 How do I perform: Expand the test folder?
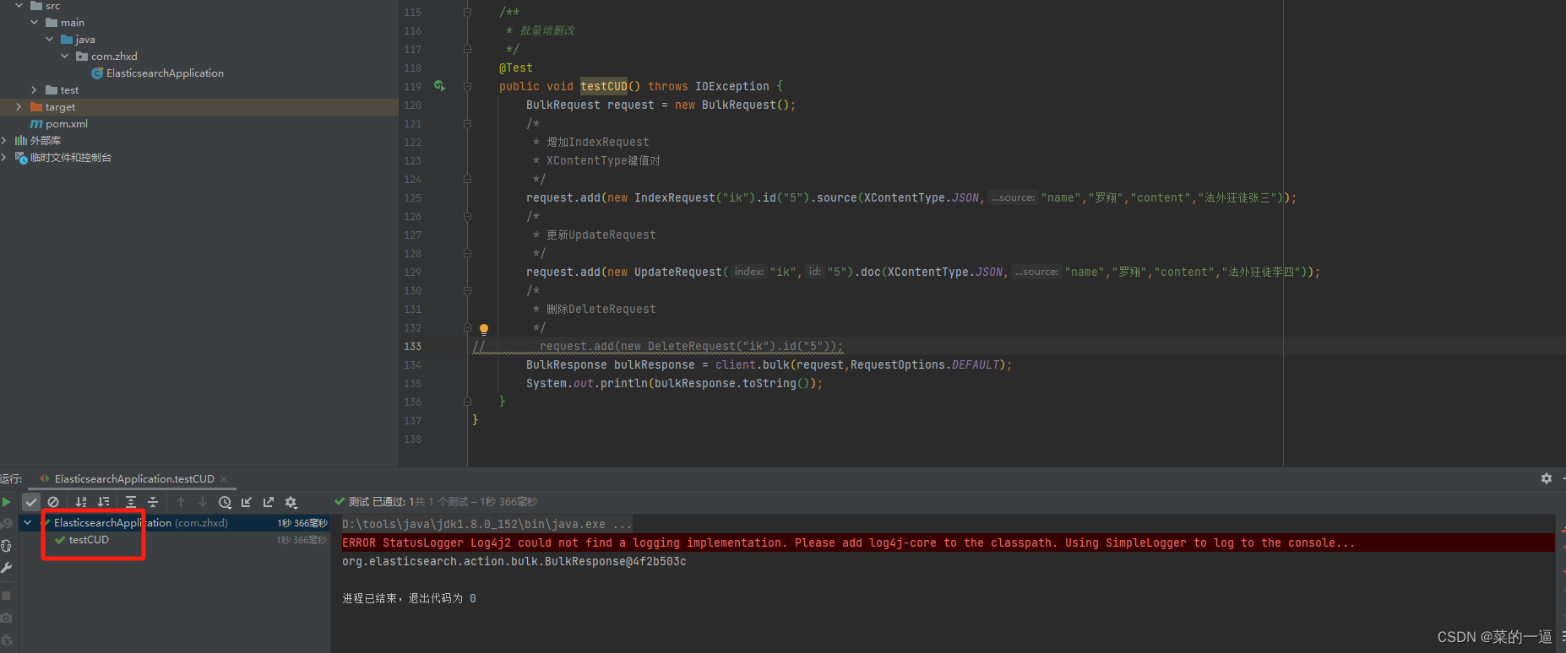(35, 90)
